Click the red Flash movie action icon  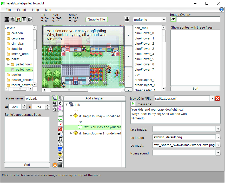[60, 129]
